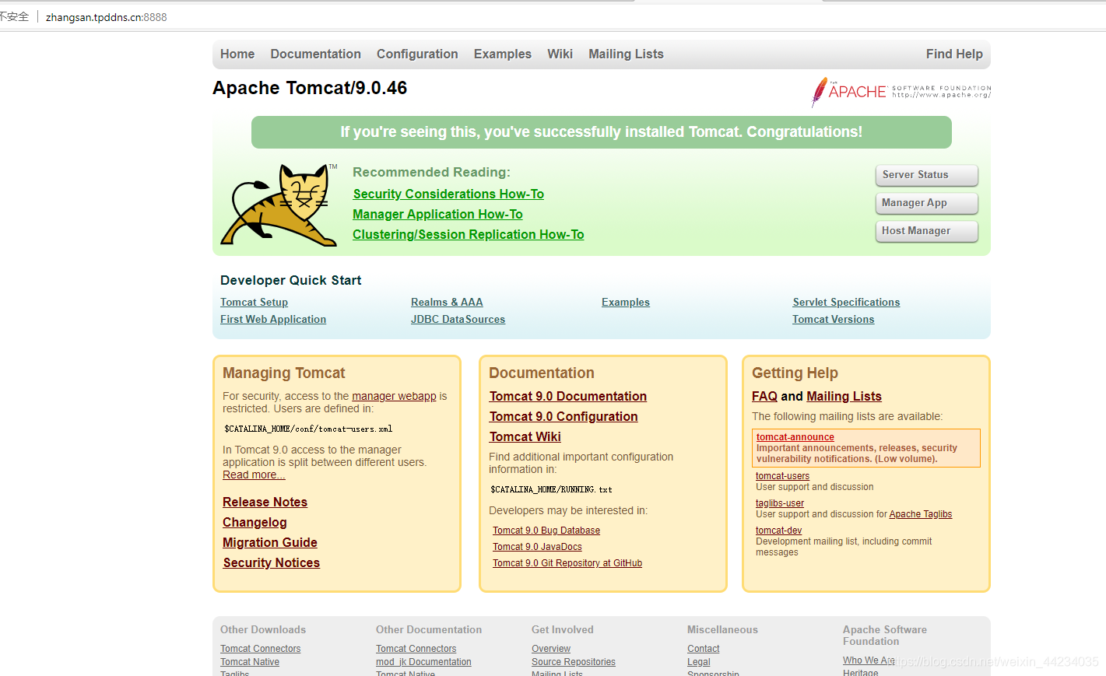Open Clustering/Session Replication How-To link
Viewport: 1106px width, 676px height.
[x=468, y=235]
